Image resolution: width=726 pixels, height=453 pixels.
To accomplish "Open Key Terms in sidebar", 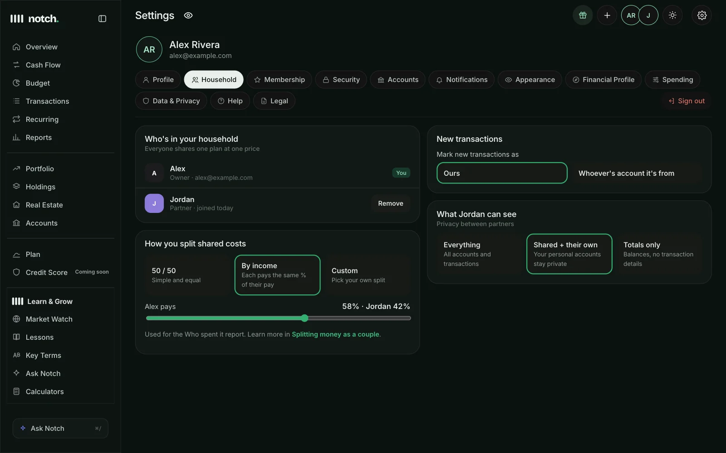I will tap(61, 355).
